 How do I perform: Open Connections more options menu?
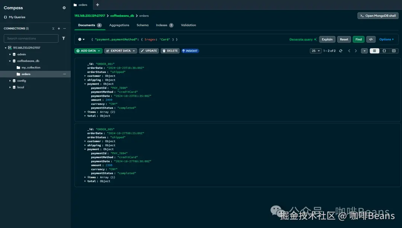click(64, 28)
